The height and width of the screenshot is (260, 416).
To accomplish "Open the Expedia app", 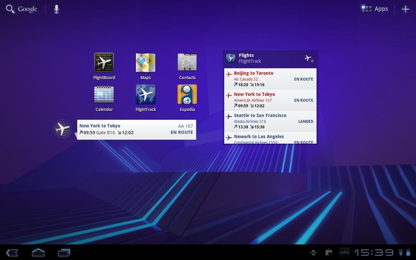I will (x=187, y=94).
